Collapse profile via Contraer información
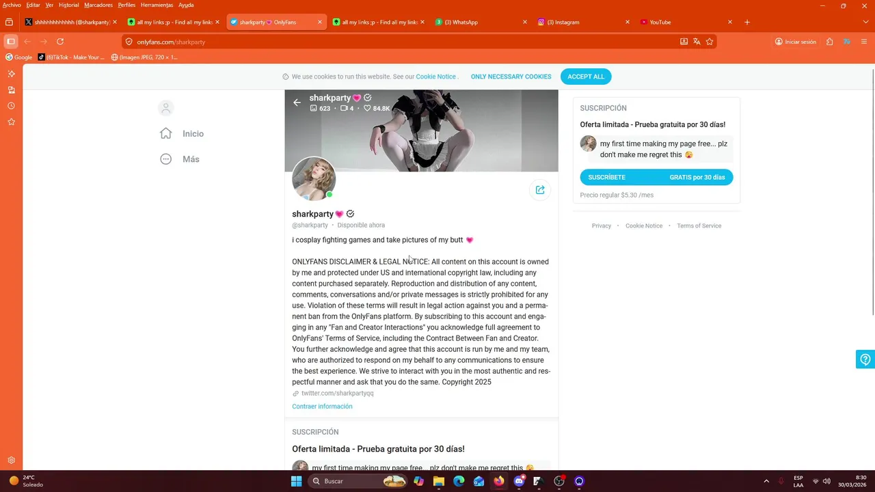This screenshot has width=875, height=492. 322,407
